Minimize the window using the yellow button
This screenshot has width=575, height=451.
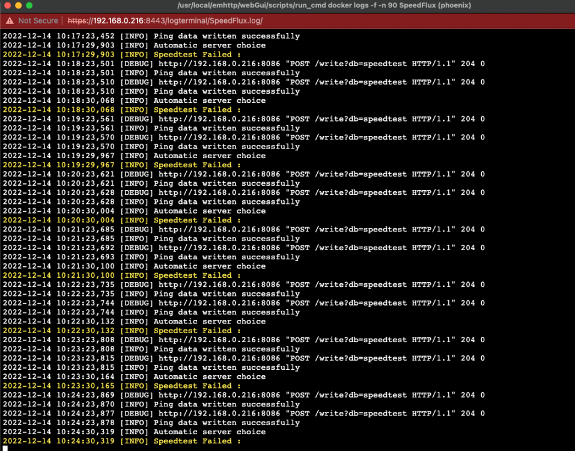coord(19,5)
